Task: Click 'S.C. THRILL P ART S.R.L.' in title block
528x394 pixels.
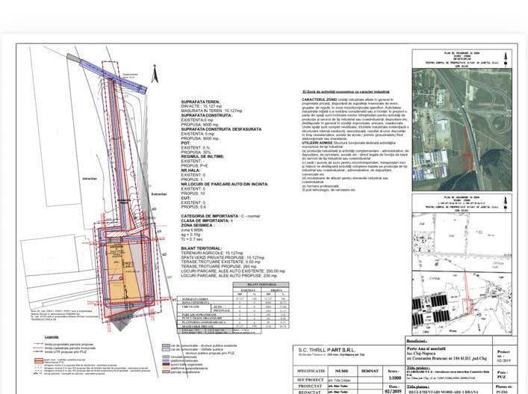Action: (x=327, y=350)
